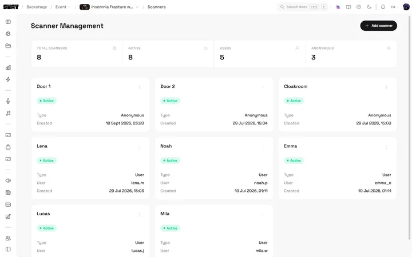This screenshot has height=257, width=412.
Task: Open the user avatar in top bar
Action: point(406,7)
